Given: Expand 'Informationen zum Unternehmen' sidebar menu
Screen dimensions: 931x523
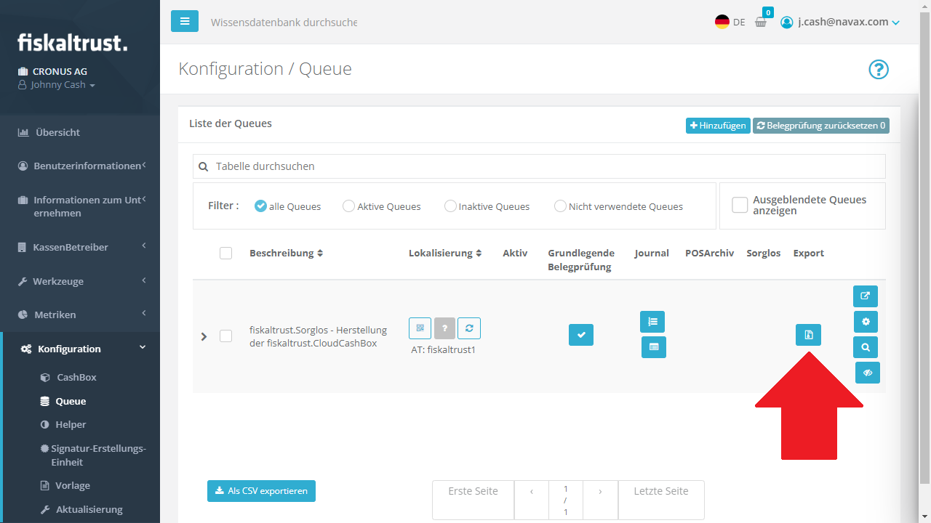Looking at the screenshot, I should (80, 206).
